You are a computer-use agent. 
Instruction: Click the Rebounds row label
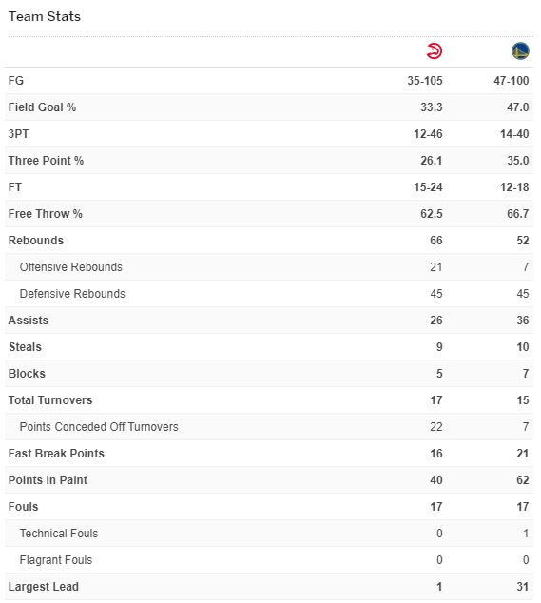click(36, 241)
